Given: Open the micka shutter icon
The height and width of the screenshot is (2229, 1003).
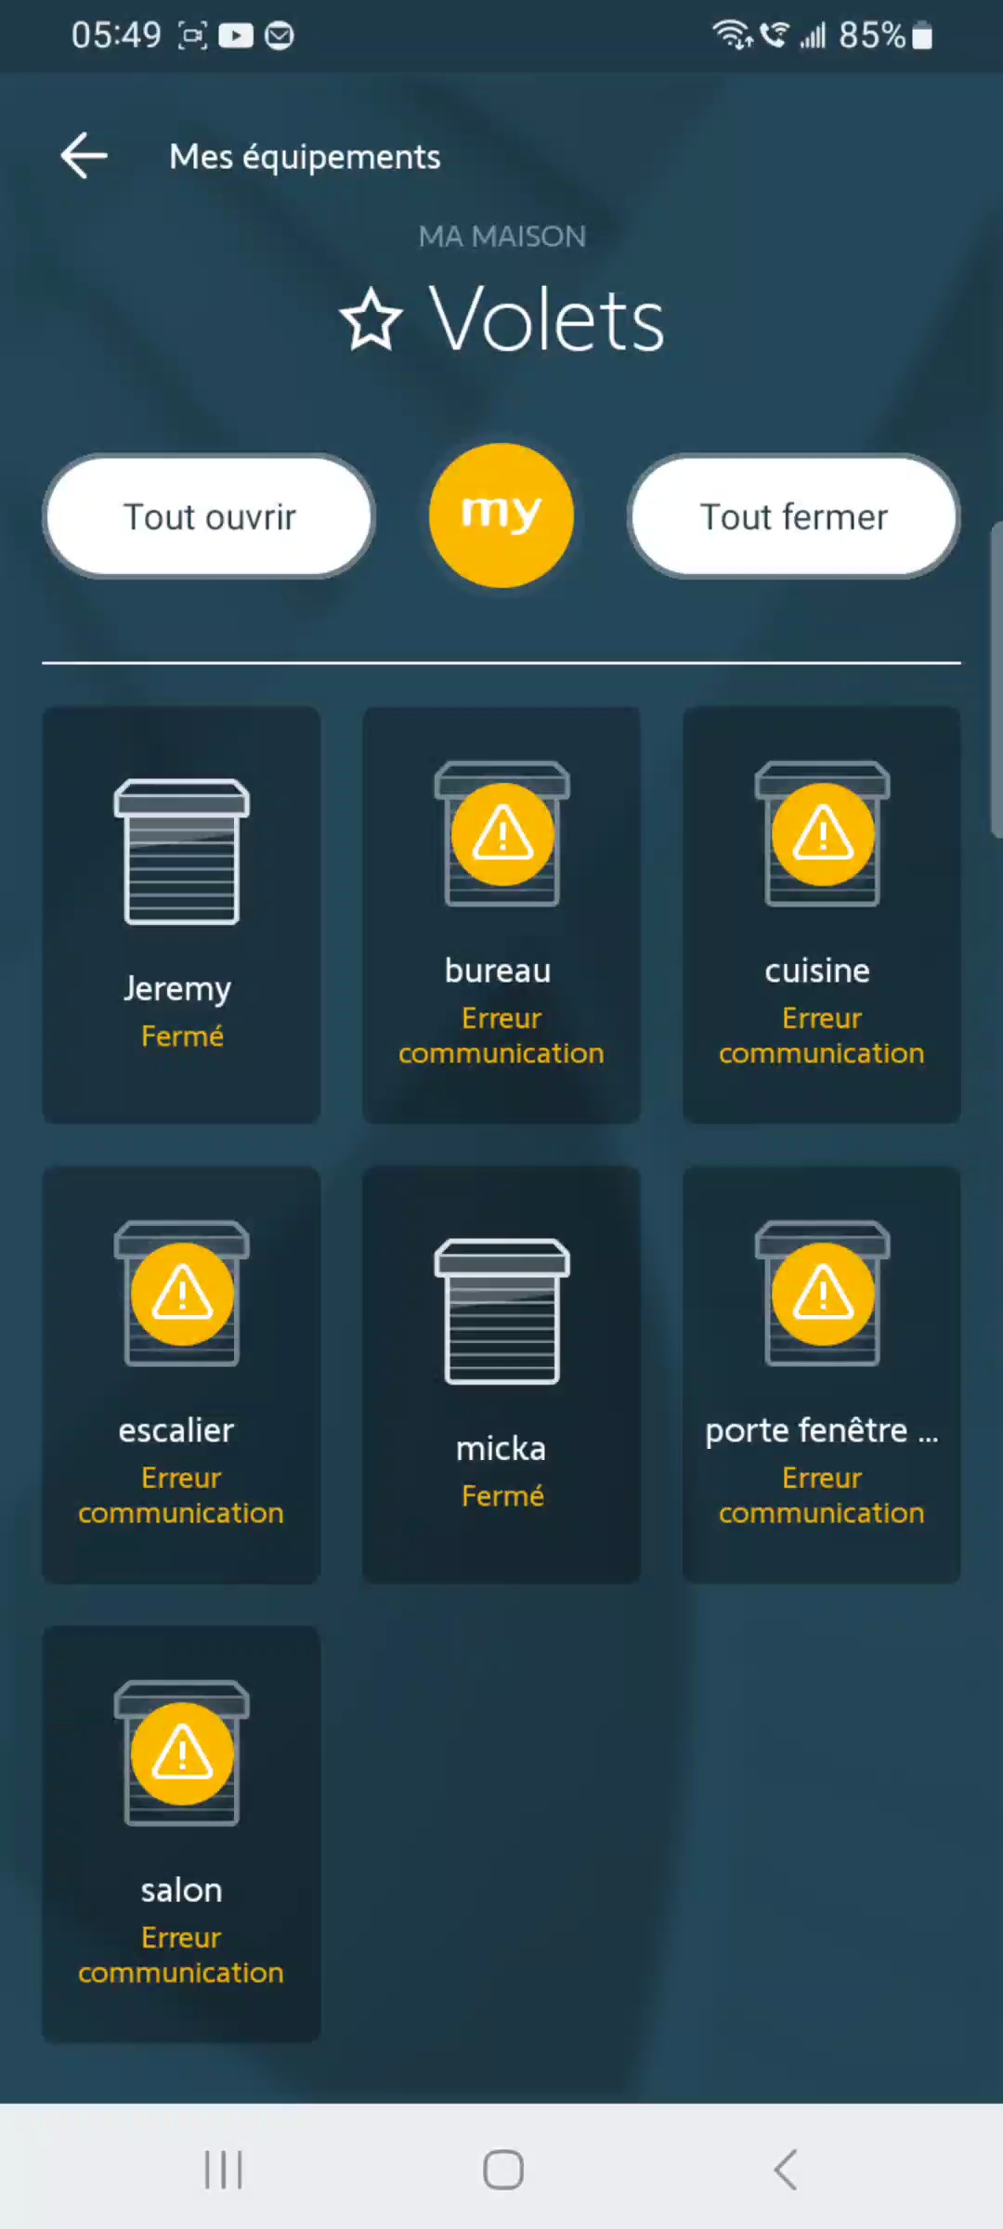Looking at the screenshot, I should (501, 1311).
